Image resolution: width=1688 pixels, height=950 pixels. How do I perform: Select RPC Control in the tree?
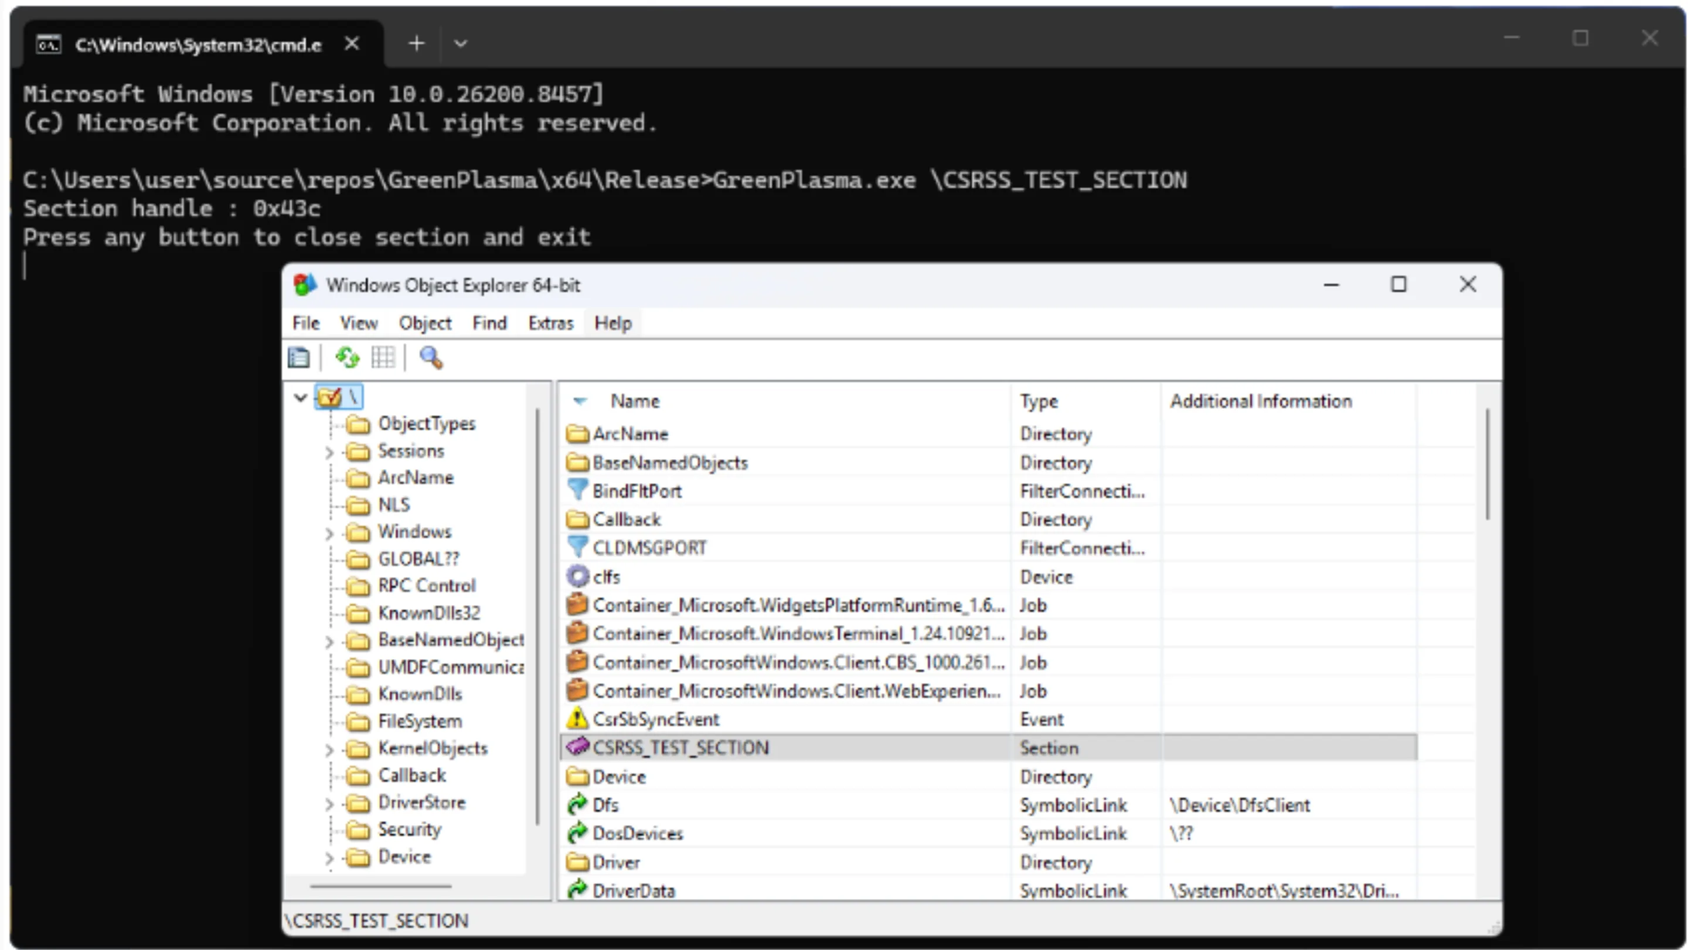[427, 585]
